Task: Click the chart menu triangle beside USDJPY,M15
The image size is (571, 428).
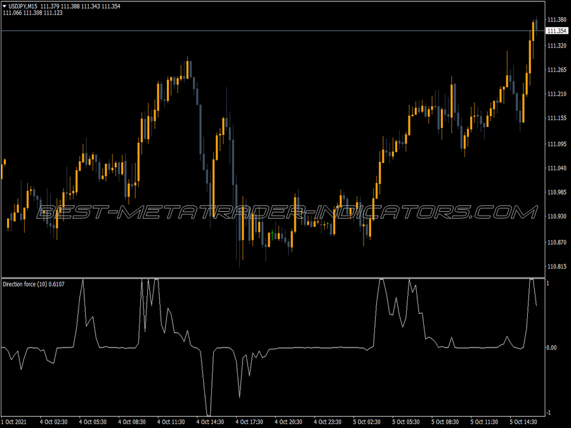Action: (4, 6)
